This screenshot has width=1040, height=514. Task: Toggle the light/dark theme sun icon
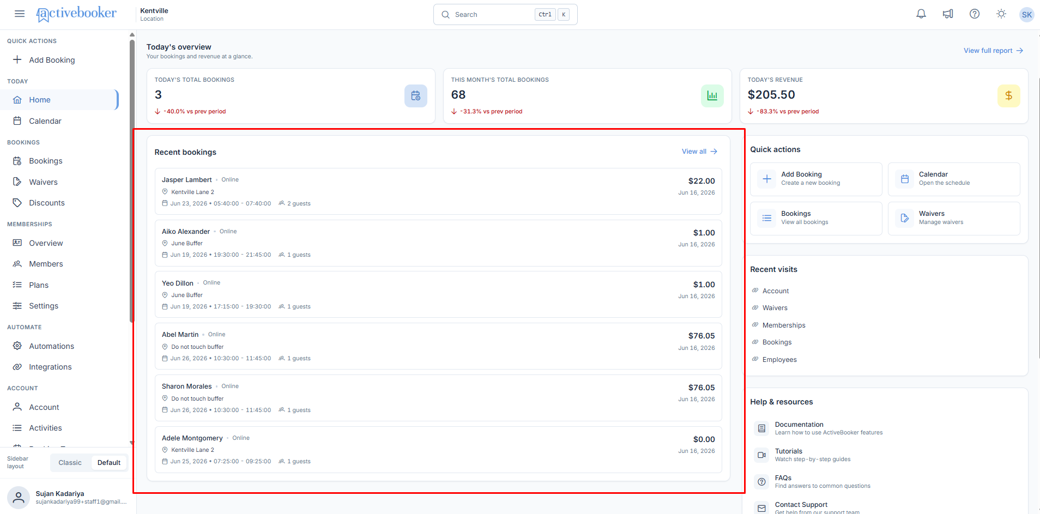[x=1001, y=14]
